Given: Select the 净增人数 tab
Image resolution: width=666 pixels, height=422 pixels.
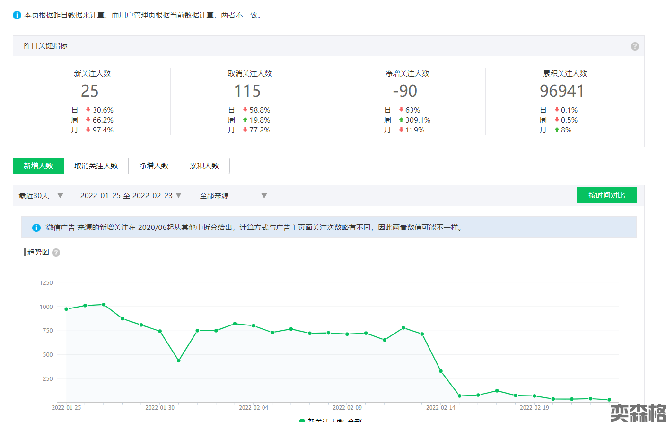Looking at the screenshot, I should point(154,166).
